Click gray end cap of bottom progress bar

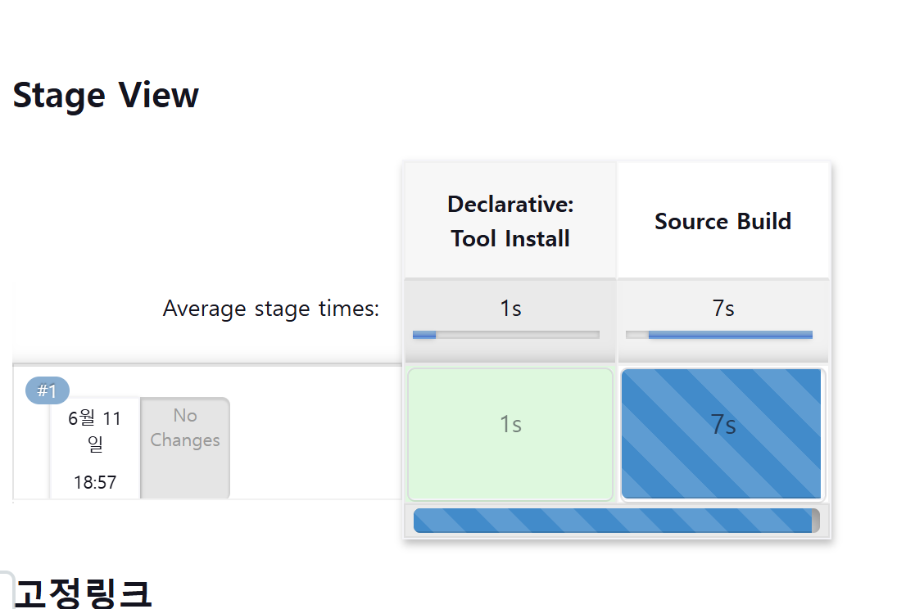(x=816, y=521)
